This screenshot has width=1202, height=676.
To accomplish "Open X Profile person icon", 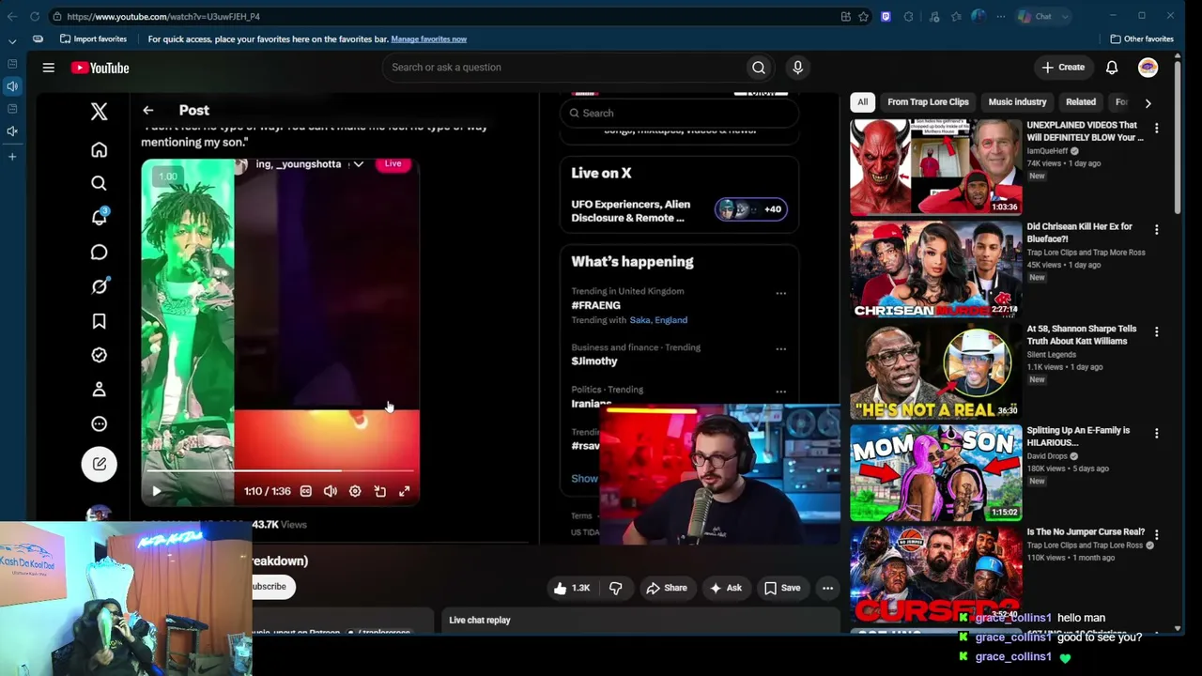I will (x=99, y=390).
